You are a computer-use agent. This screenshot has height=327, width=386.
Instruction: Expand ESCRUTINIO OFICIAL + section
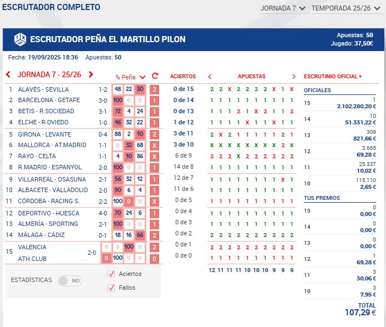click(333, 77)
